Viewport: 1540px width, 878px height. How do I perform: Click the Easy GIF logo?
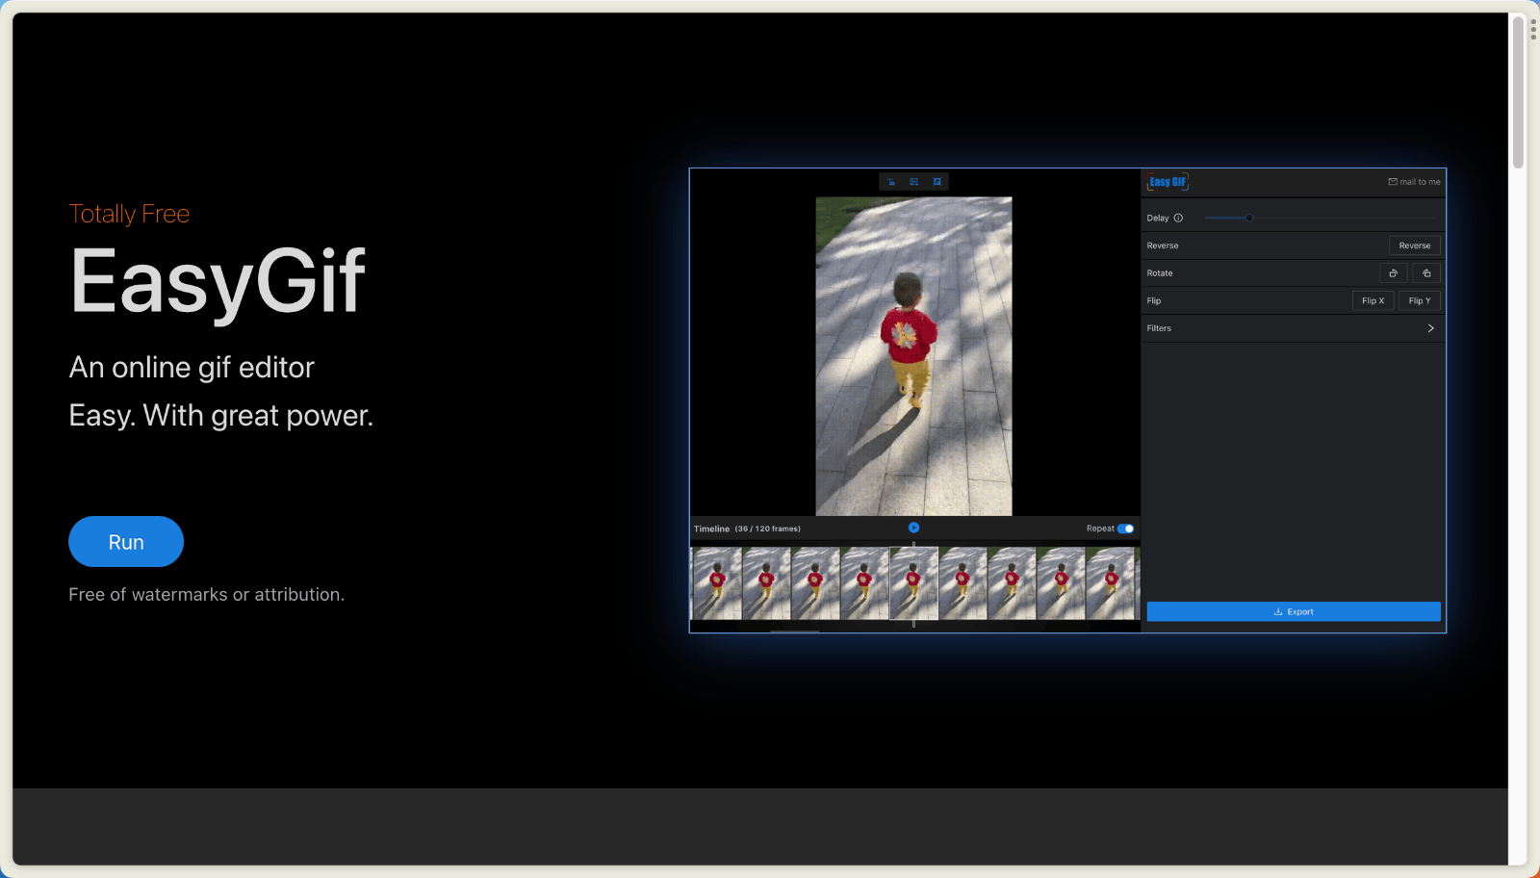tap(1168, 182)
